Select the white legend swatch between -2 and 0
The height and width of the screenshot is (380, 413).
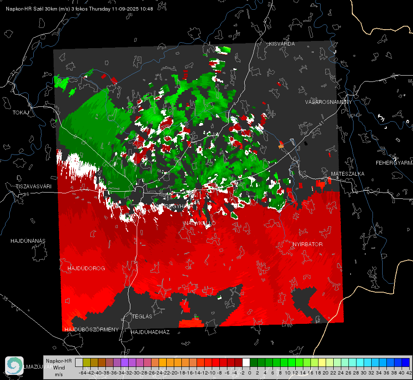tap(246, 362)
